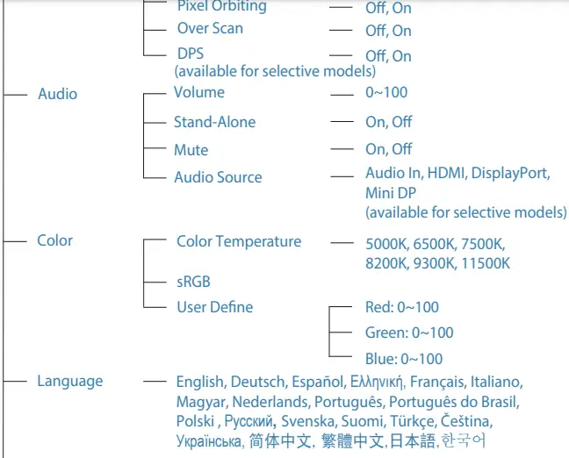569x458 pixels.
Task: Click the Audio menu category
Action: coord(57,94)
